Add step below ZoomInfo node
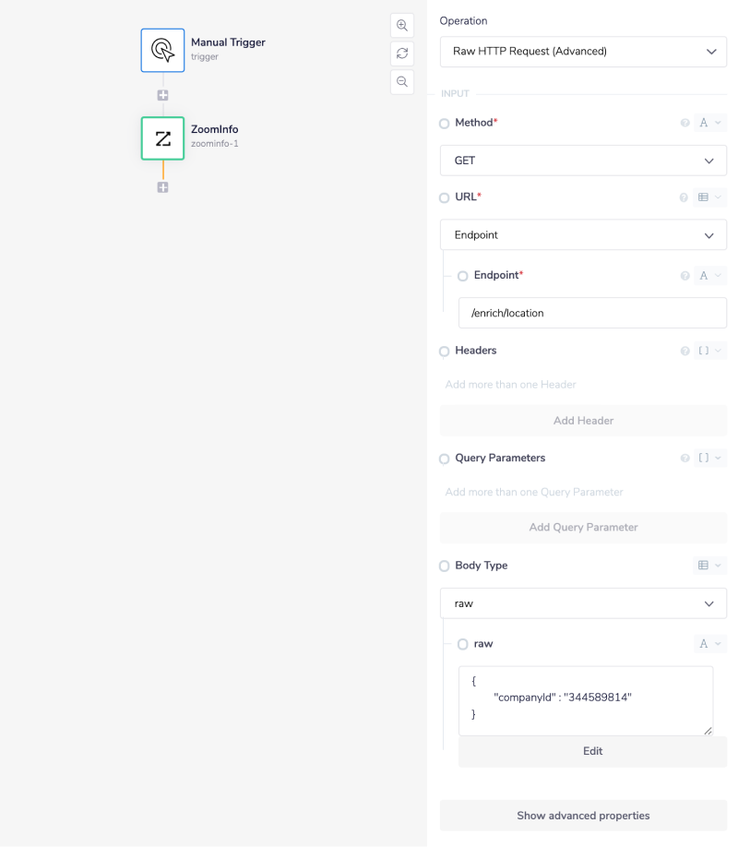 pyautogui.click(x=162, y=187)
